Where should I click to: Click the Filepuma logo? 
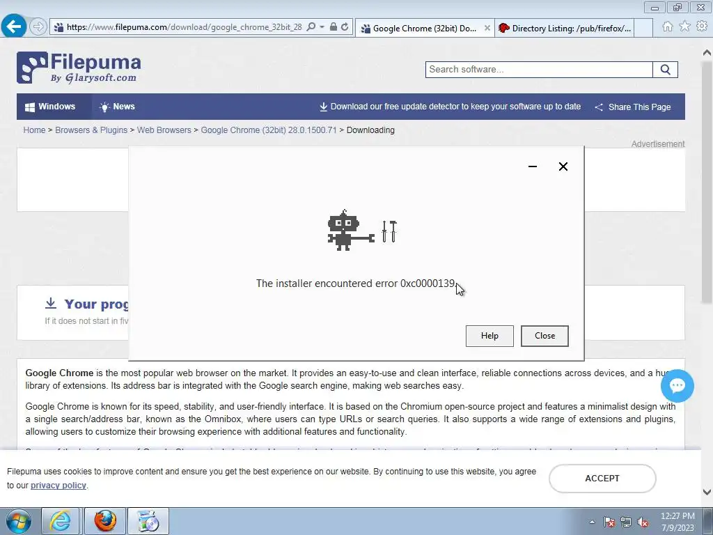(79, 68)
